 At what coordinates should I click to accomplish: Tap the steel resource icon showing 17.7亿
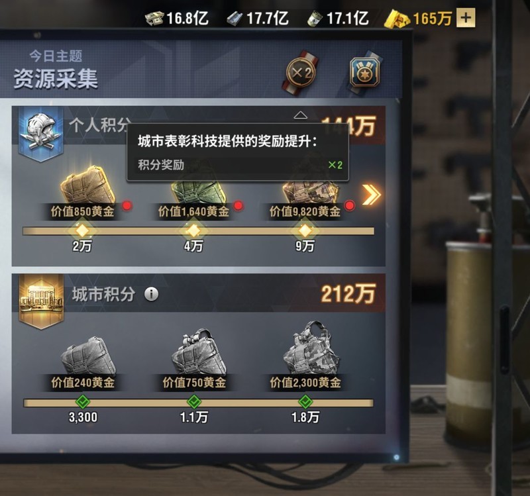click(x=235, y=19)
